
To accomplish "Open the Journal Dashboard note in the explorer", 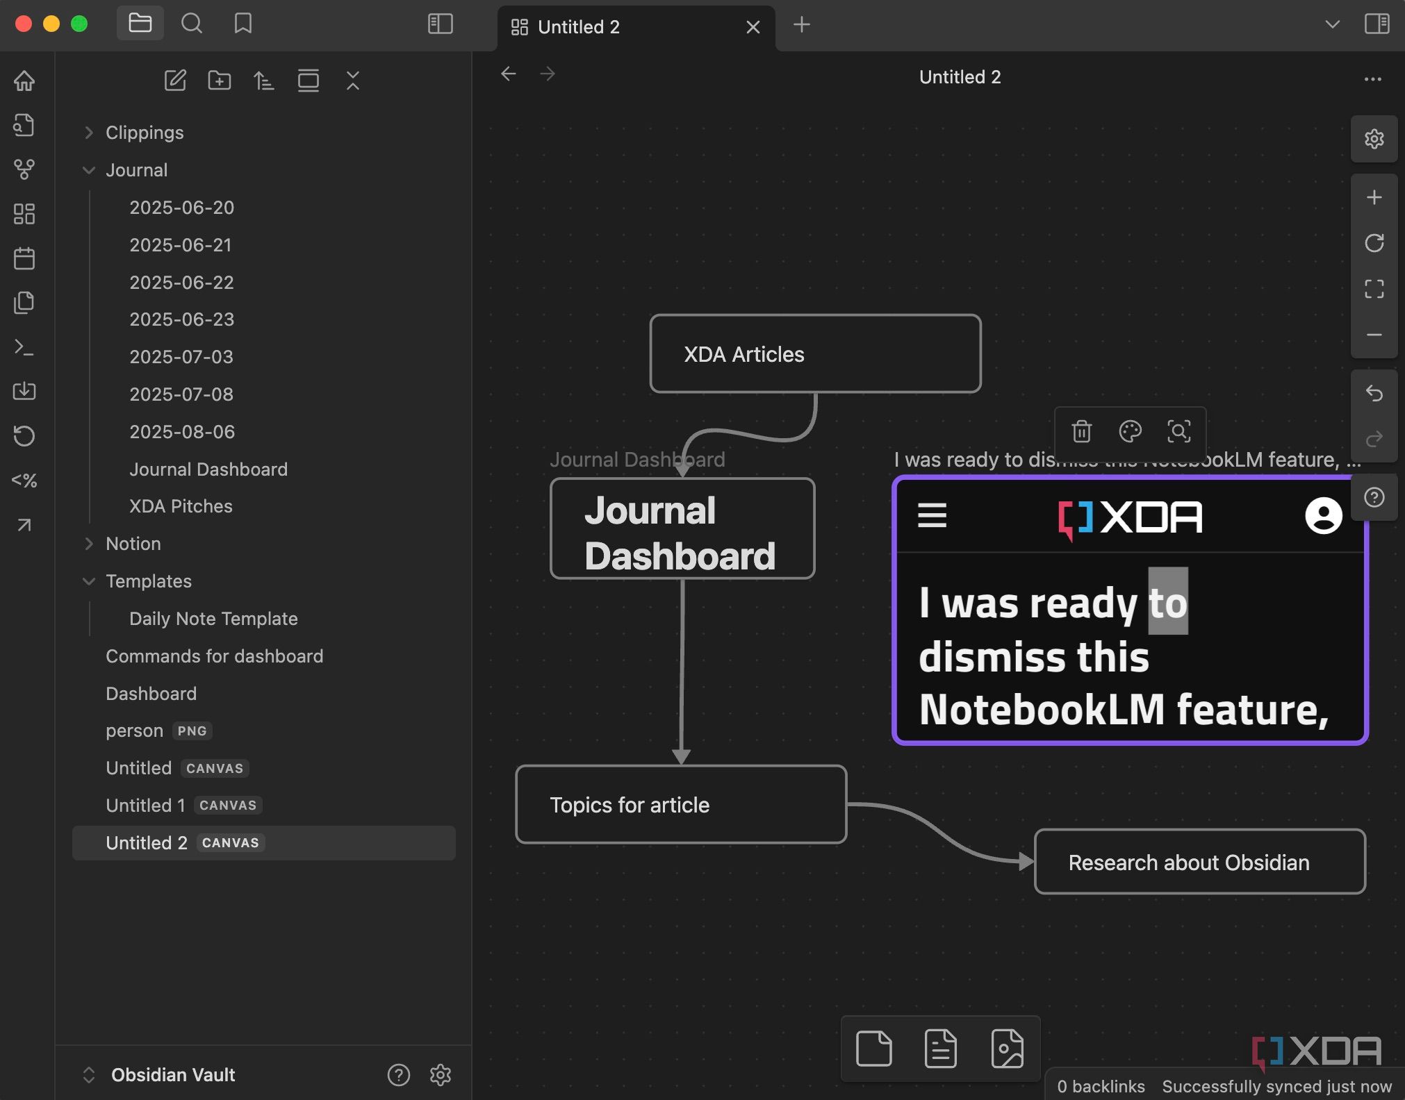I will tap(208, 469).
